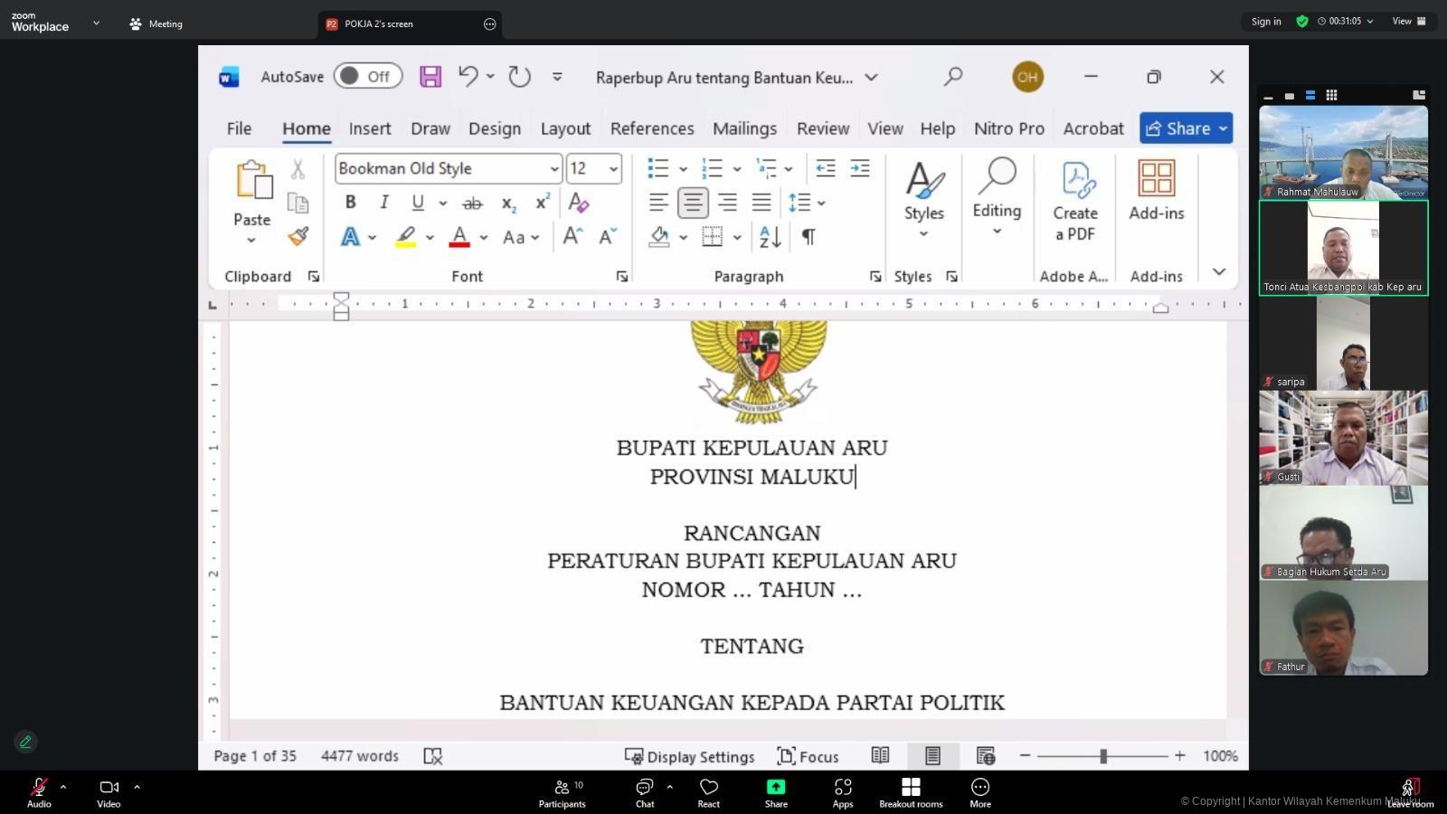The height and width of the screenshot is (814, 1447).
Task: Click Create a PDF icon
Action: 1074,201
